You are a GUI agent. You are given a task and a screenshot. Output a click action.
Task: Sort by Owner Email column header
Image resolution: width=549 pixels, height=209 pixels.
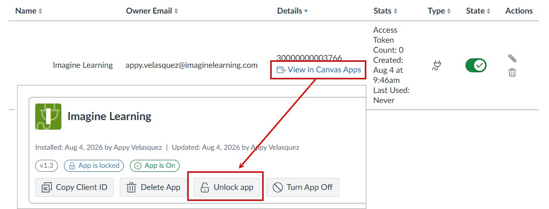click(152, 11)
